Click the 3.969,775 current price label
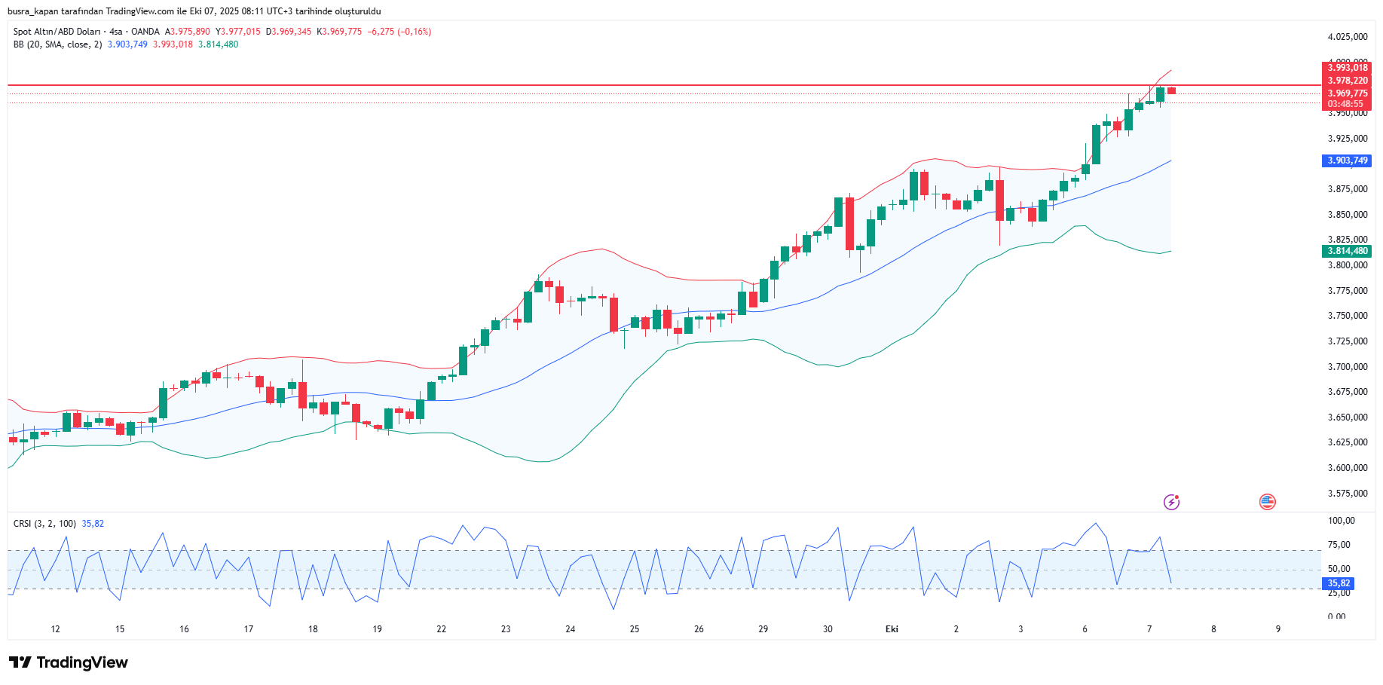 [x=1347, y=93]
